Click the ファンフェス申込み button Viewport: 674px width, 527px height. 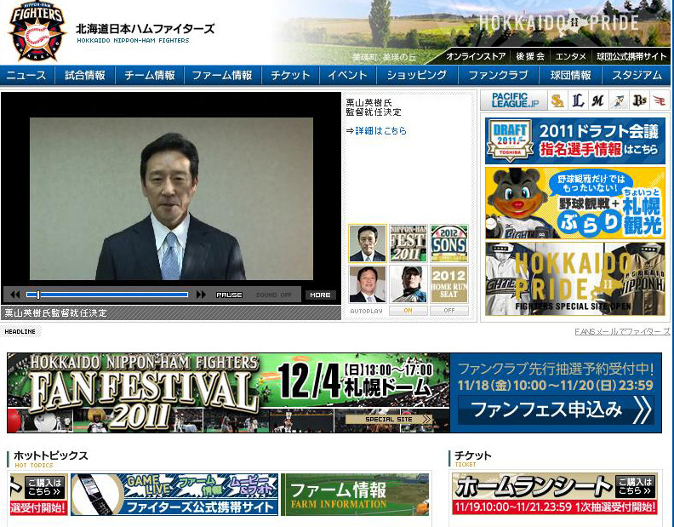click(x=556, y=410)
